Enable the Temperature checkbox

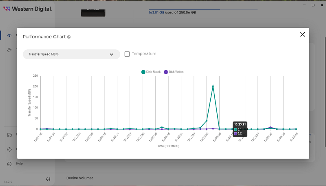point(127,54)
